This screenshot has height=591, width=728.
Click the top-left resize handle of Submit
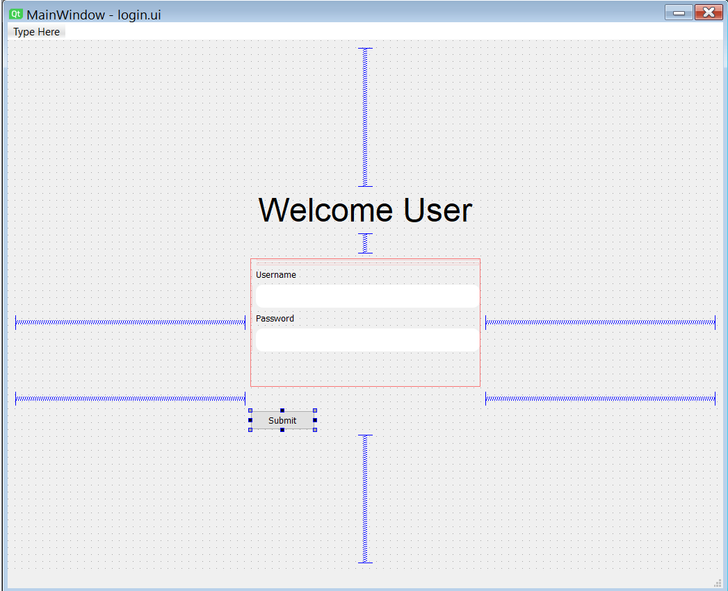(x=250, y=410)
